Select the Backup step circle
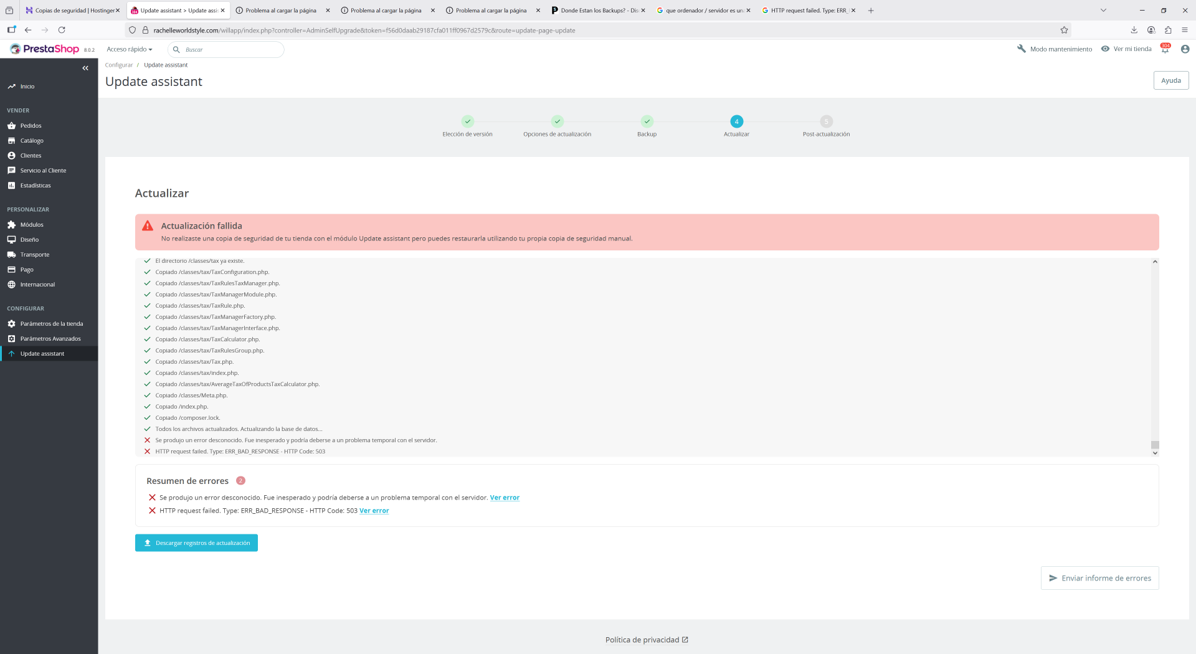The width and height of the screenshot is (1196, 654). pos(647,121)
